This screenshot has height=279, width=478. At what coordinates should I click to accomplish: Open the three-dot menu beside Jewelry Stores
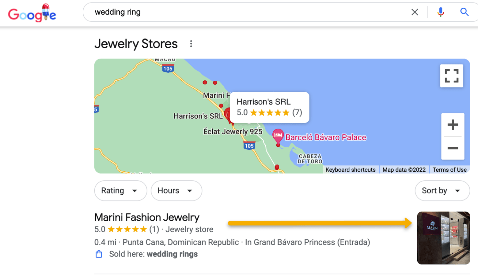click(x=191, y=44)
